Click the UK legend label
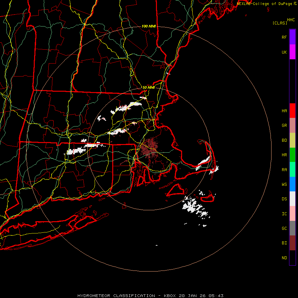Image resolution: width=298 pixels, height=298 pixels. point(284,52)
